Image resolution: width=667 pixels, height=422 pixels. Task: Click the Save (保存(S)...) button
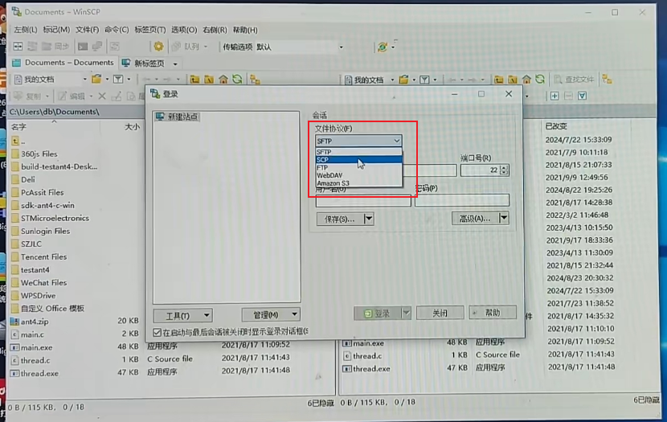[x=340, y=219]
